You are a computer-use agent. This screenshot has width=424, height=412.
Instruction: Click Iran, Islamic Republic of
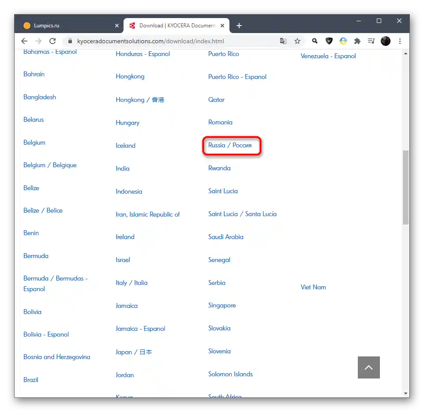pos(148,214)
